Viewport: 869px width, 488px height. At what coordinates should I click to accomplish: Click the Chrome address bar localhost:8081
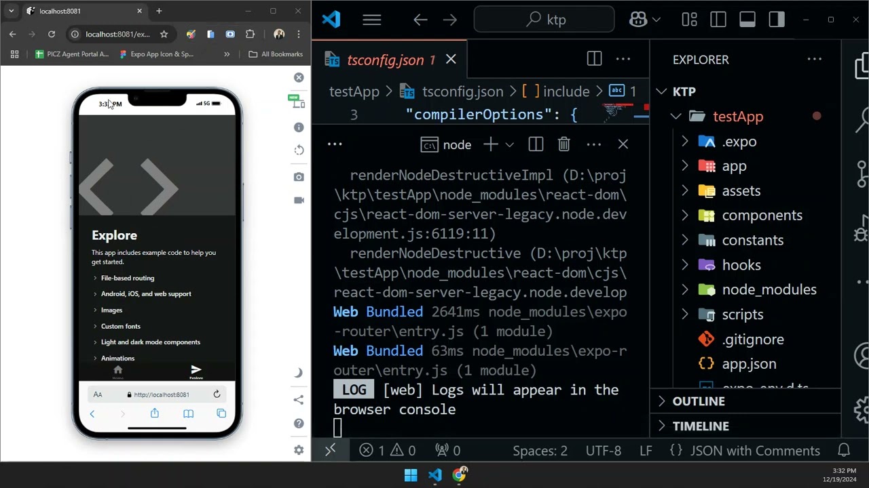(117, 34)
